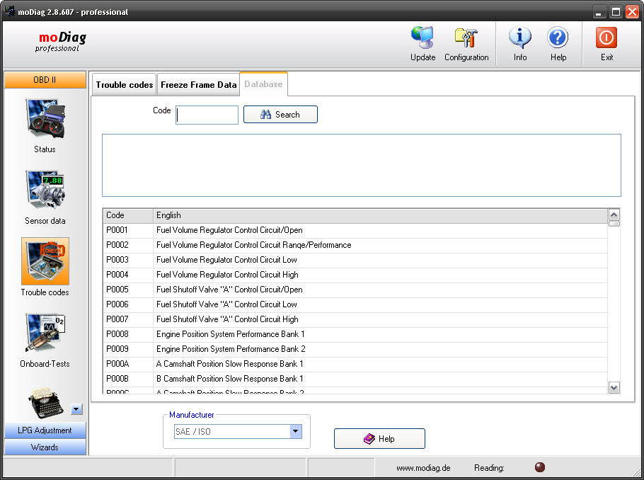Open the Help question mark icon

click(558, 38)
